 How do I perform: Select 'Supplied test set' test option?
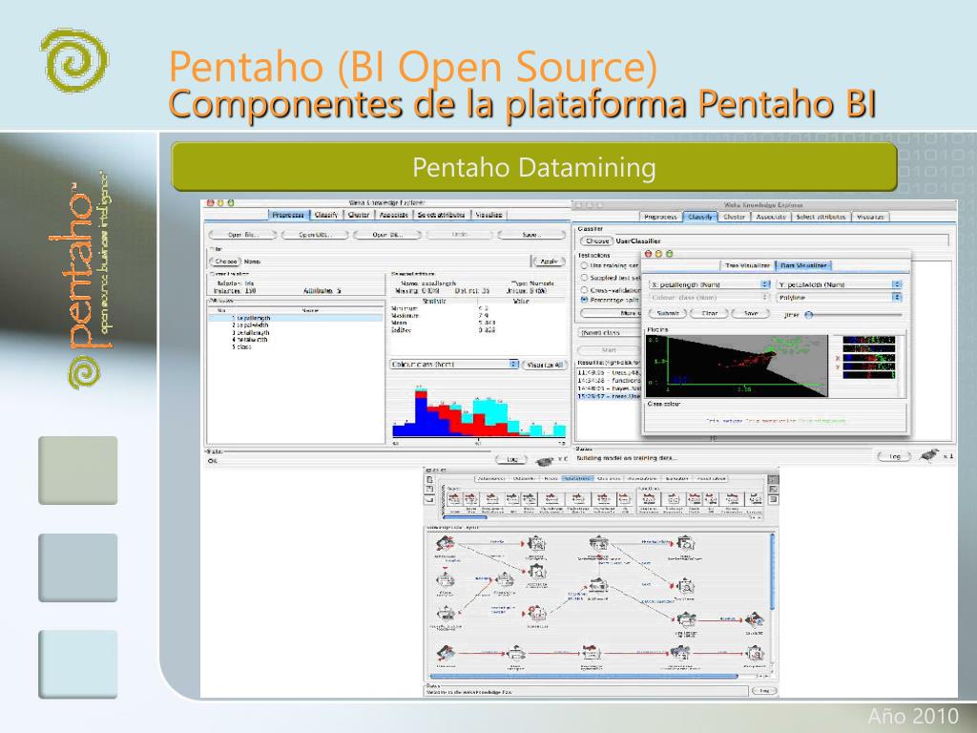click(x=585, y=278)
